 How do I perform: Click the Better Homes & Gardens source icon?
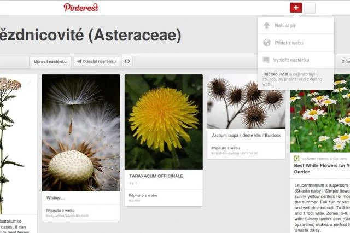296,158
